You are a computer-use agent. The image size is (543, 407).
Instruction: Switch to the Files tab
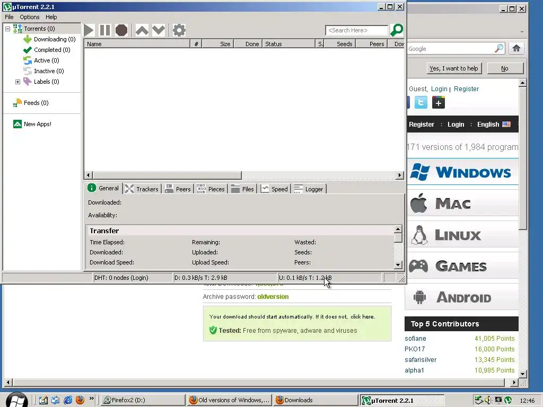pos(243,189)
